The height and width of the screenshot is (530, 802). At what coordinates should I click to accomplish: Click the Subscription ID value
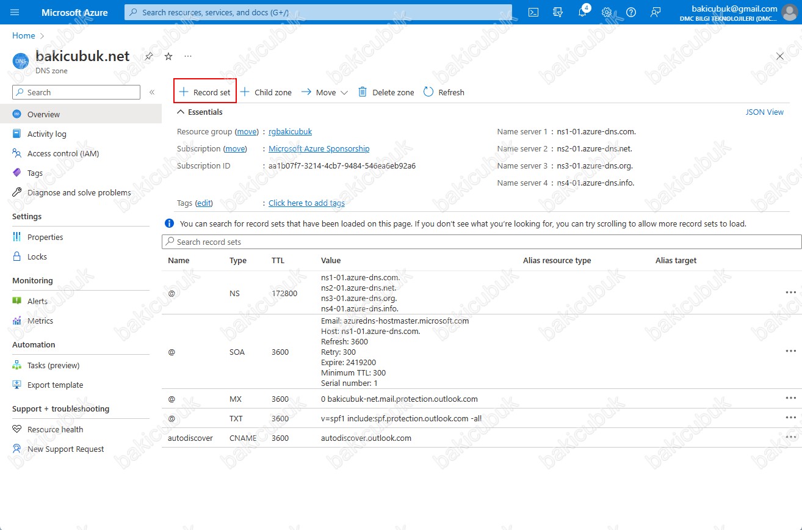[x=342, y=166]
